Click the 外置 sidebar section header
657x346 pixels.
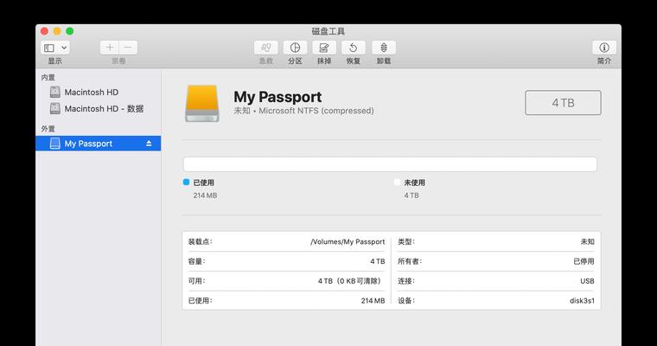(48, 129)
